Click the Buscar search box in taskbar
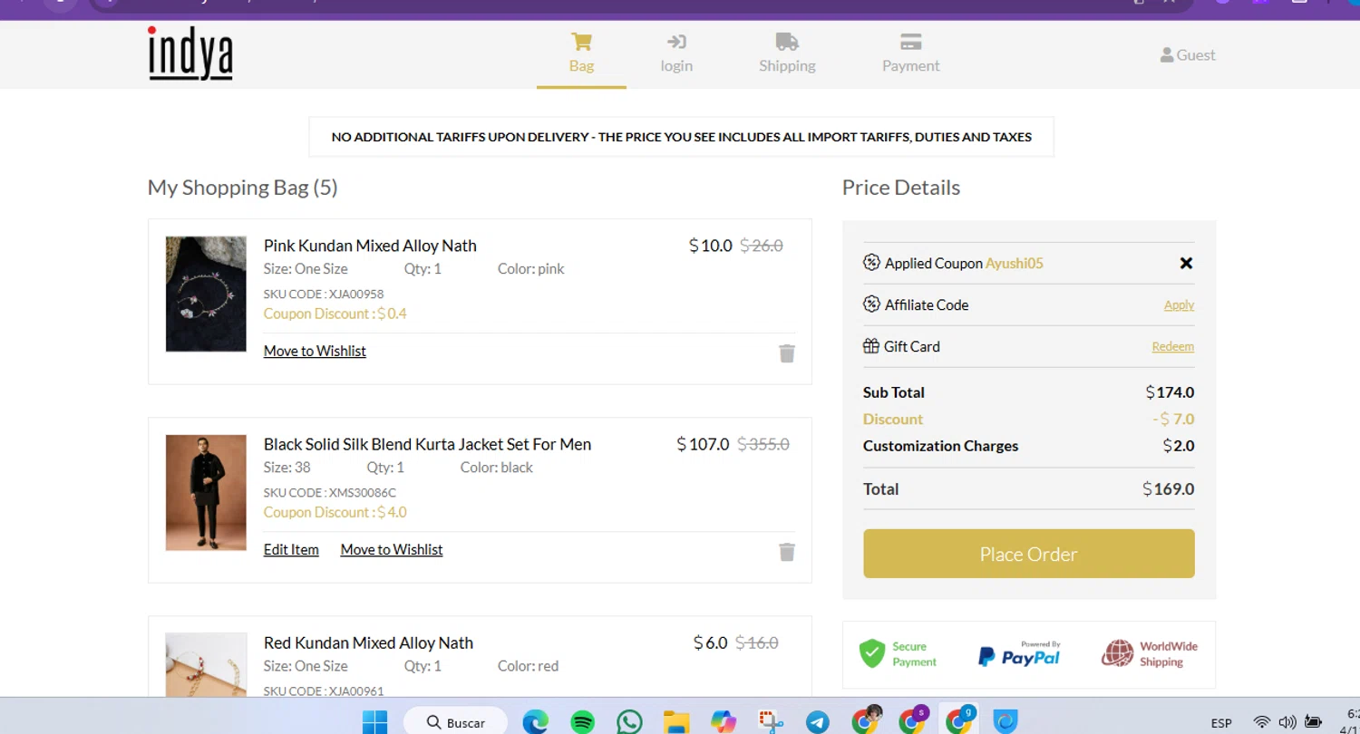1360x734 pixels. 455,722
